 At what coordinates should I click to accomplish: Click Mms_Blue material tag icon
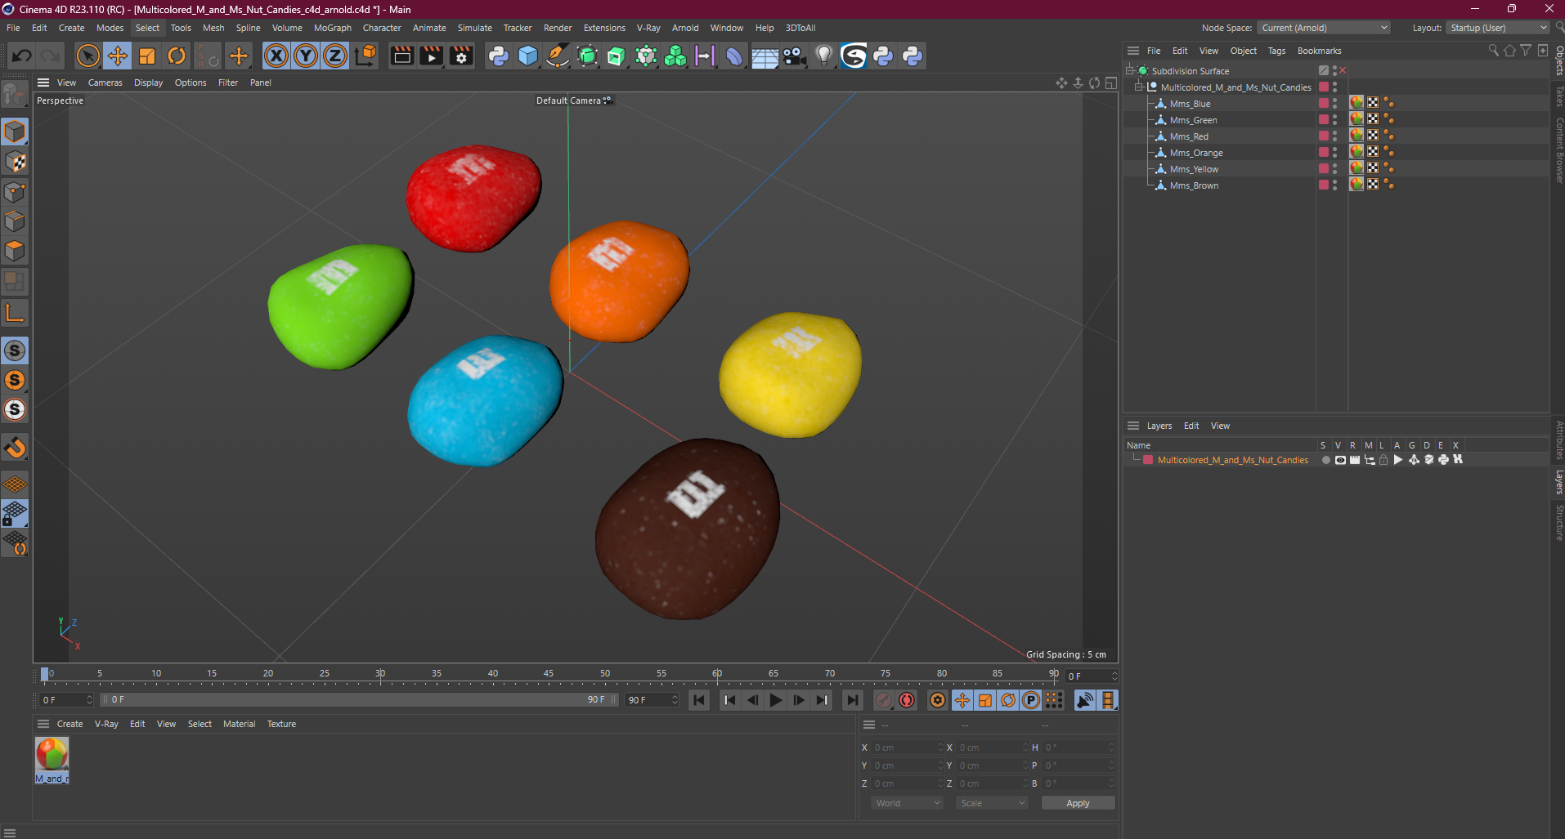(x=1356, y=102)
